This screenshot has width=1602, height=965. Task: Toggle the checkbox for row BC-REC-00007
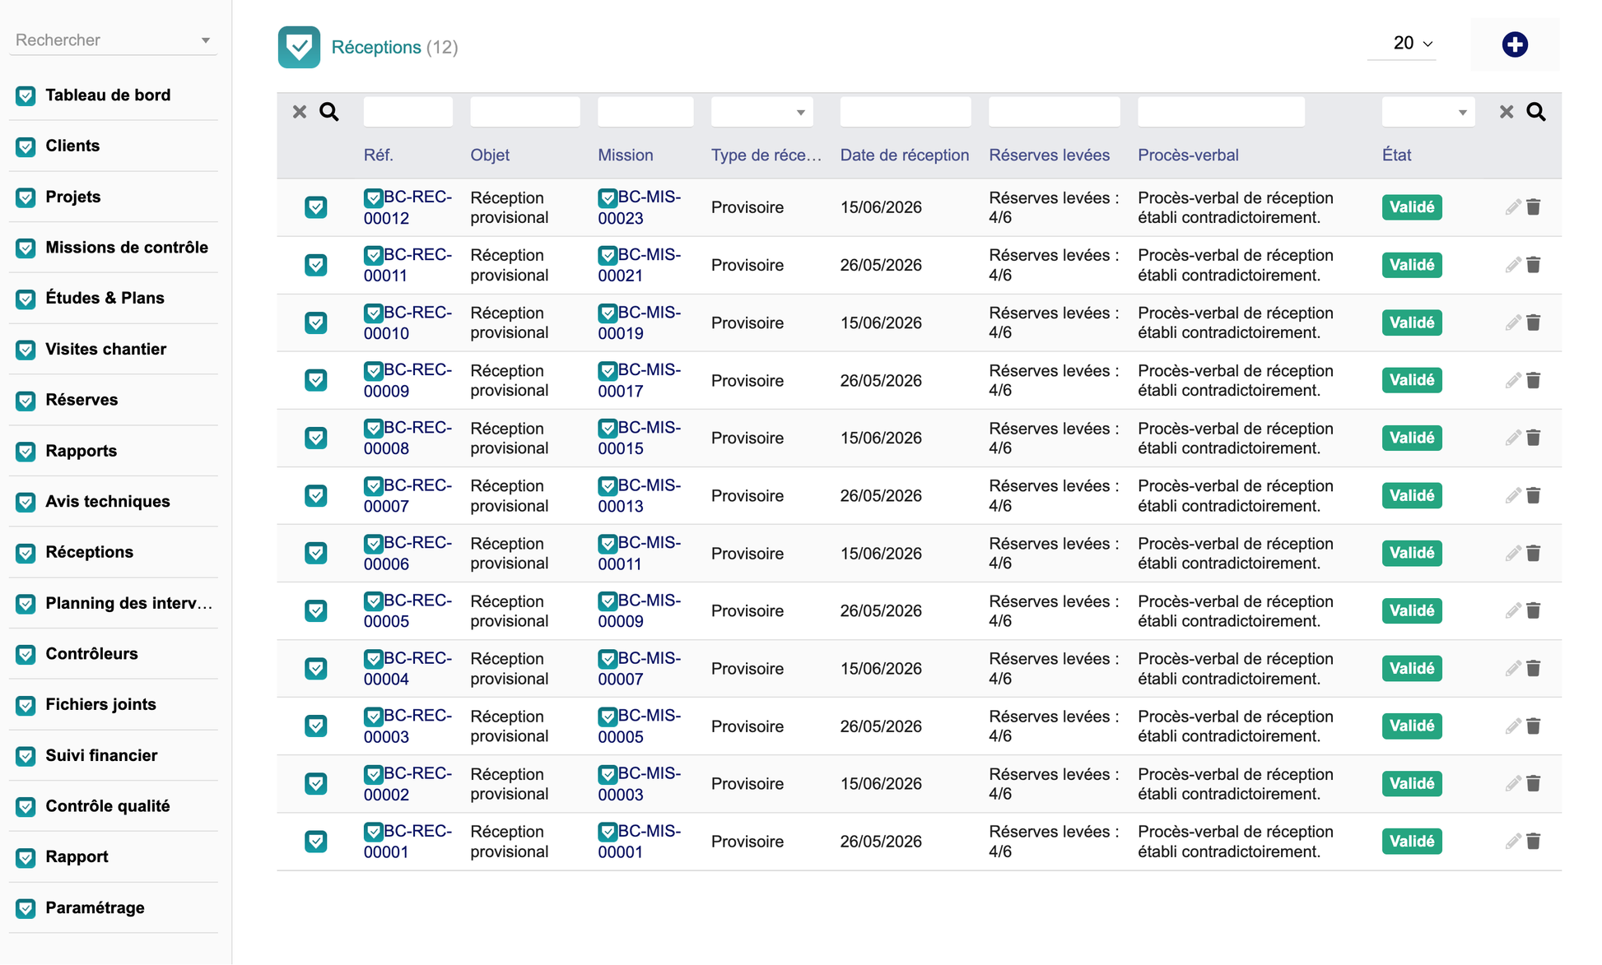[x=316, y=495]
